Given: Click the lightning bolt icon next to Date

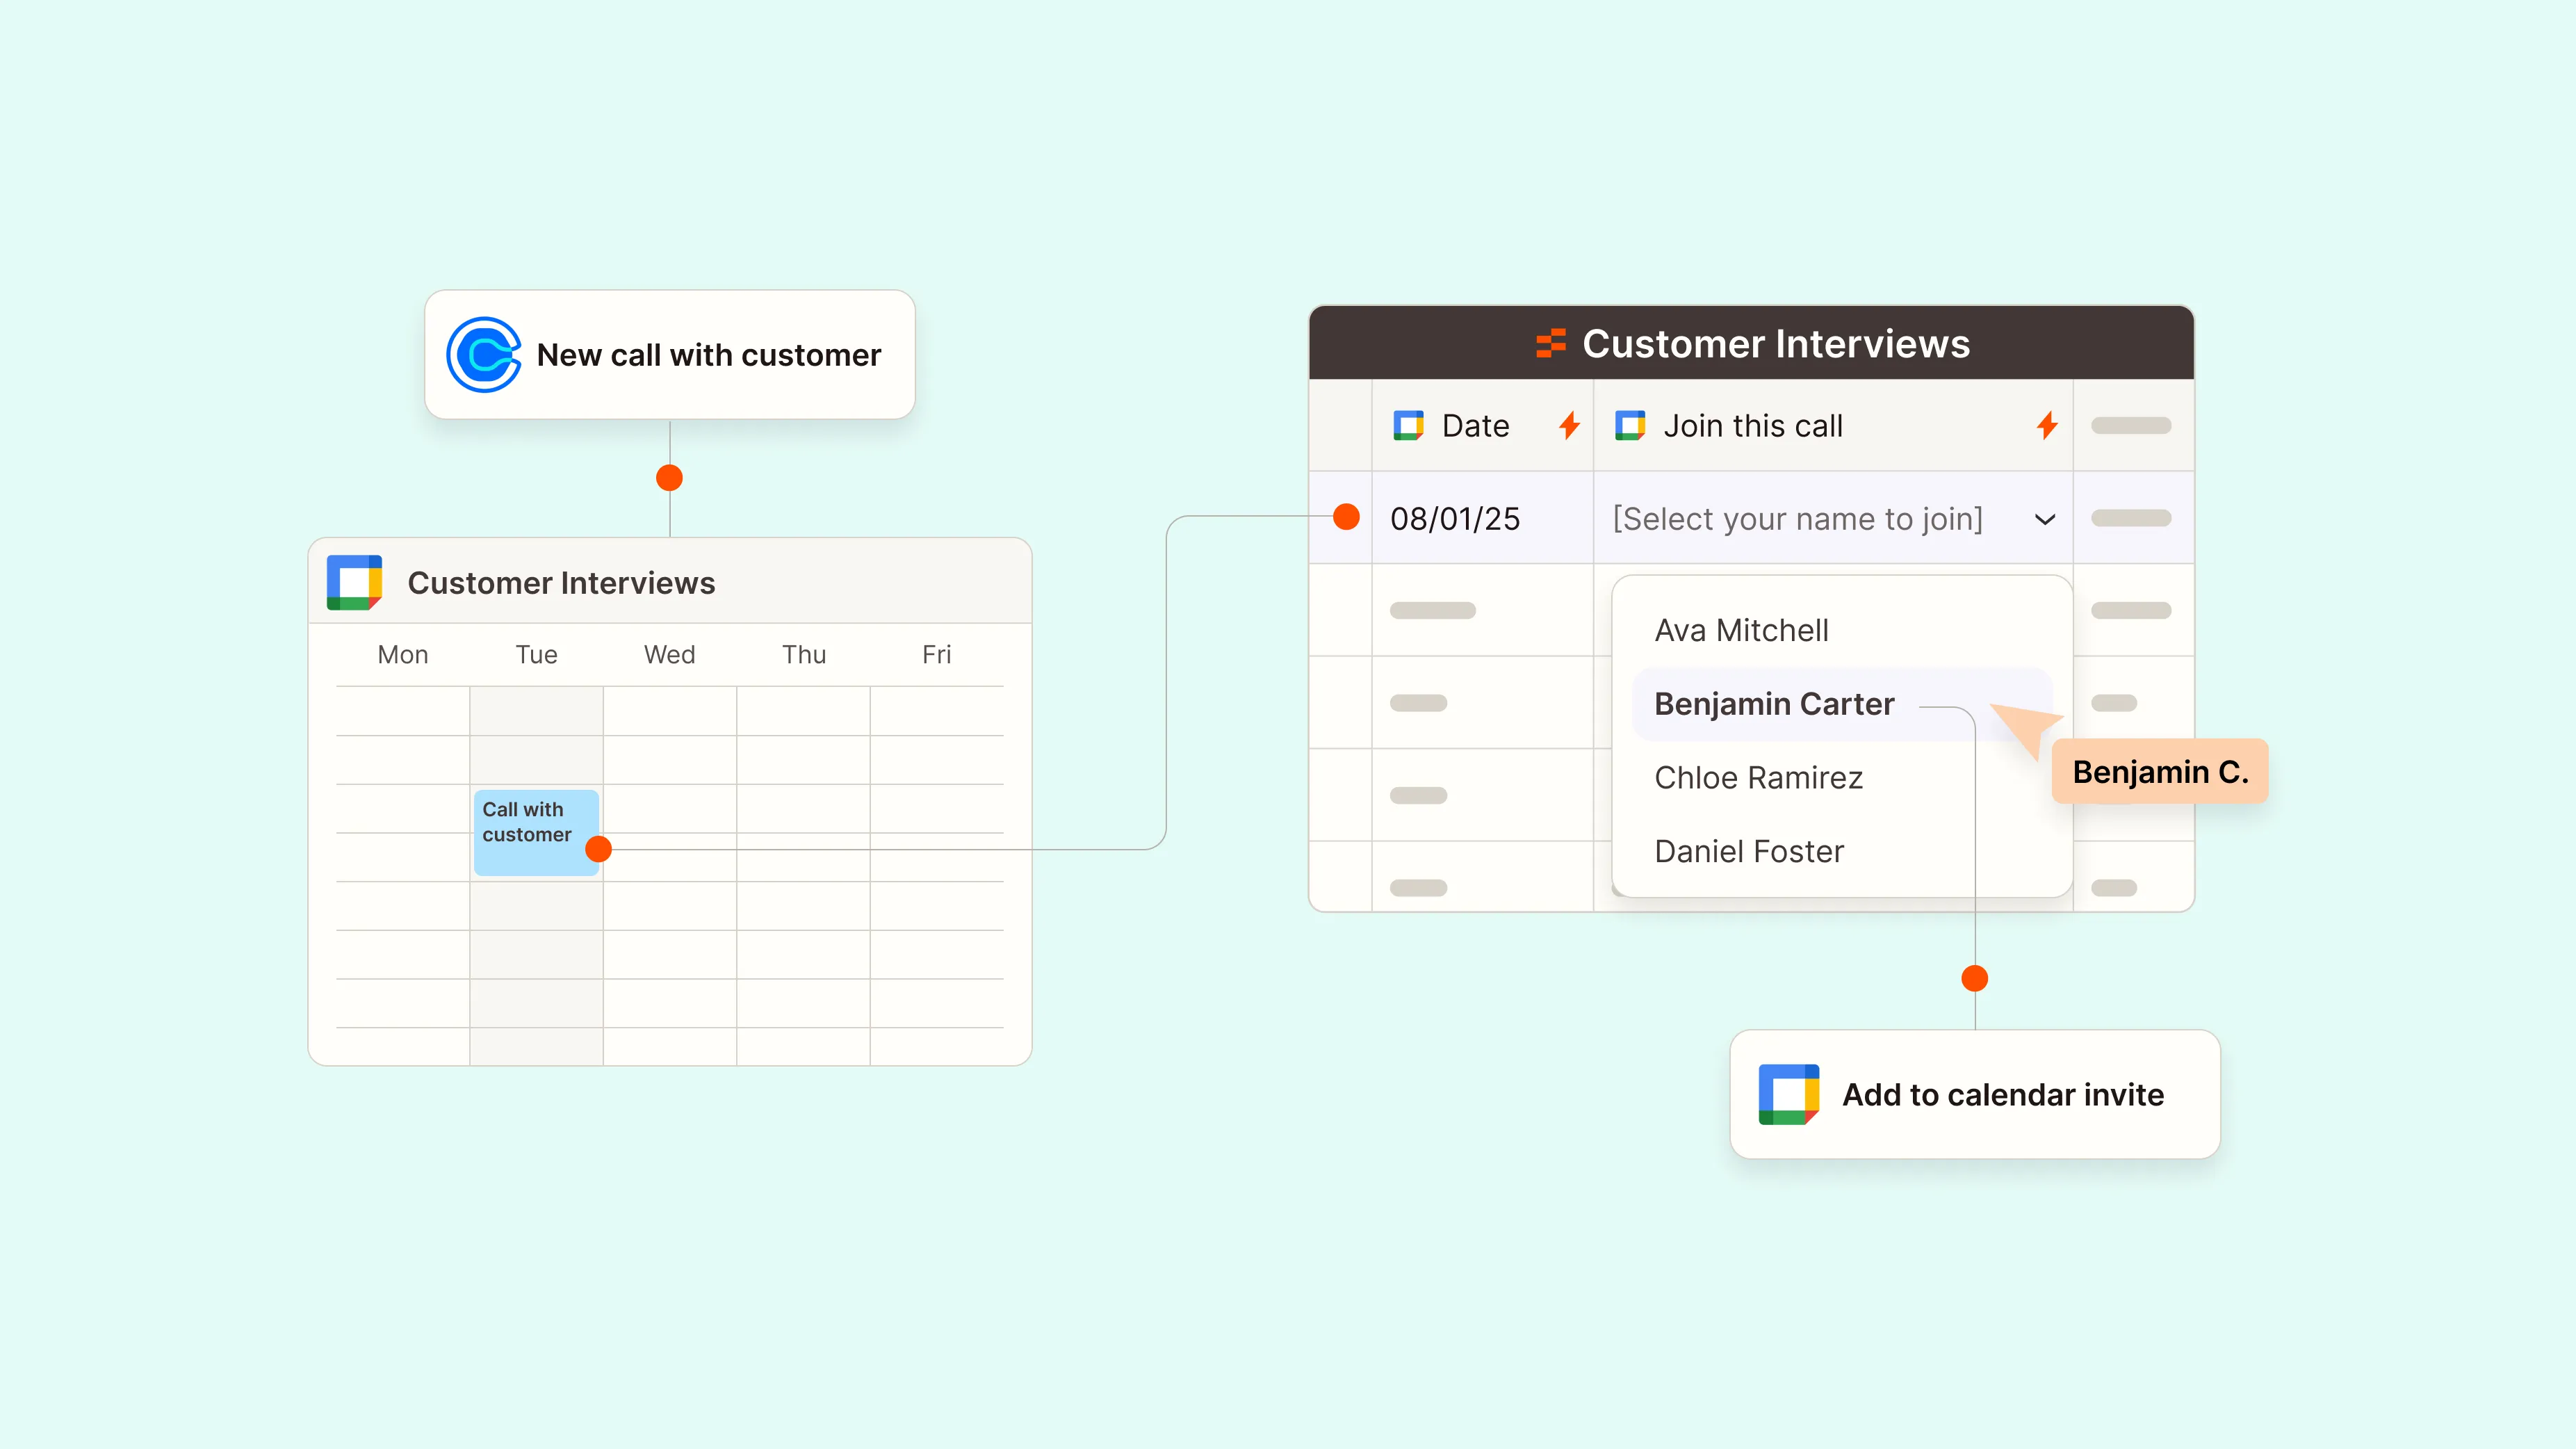Looking at the screenshot, I should pos(1568,425).
